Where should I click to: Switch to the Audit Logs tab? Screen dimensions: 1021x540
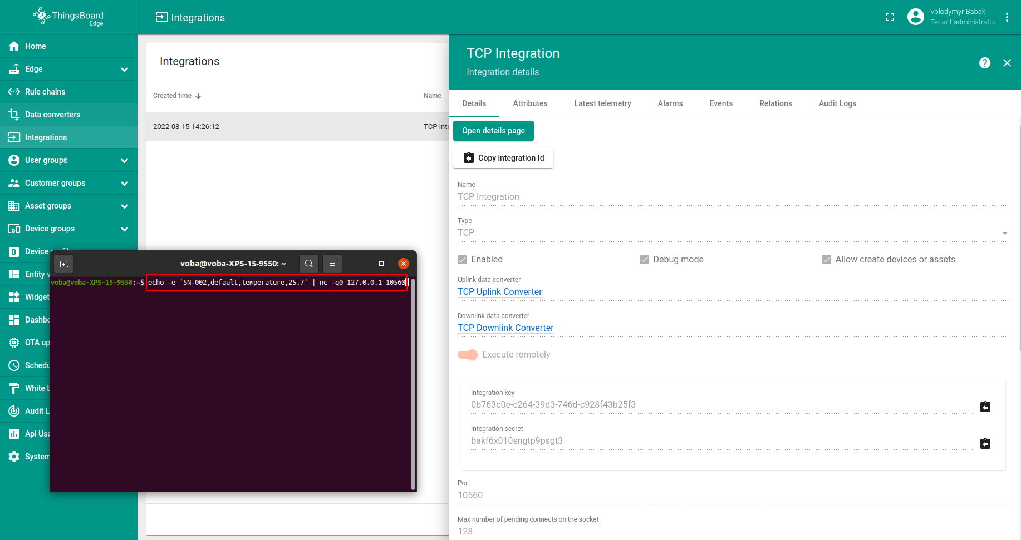[838, 103]
